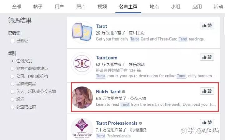Image resolution: width=225 pixels, height=140 pixels.
Task: Like the Biddy Tarot page
Action: point(207,91)
